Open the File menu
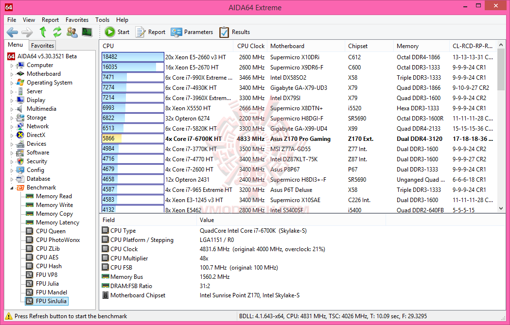Screen dimensions: 510x325 pyautogui.click(x=12, y=20)
